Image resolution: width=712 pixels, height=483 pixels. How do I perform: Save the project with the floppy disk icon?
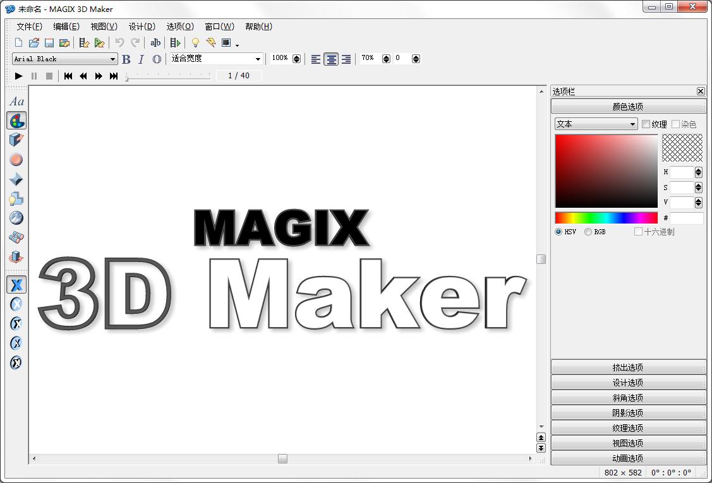click(49, 43)
